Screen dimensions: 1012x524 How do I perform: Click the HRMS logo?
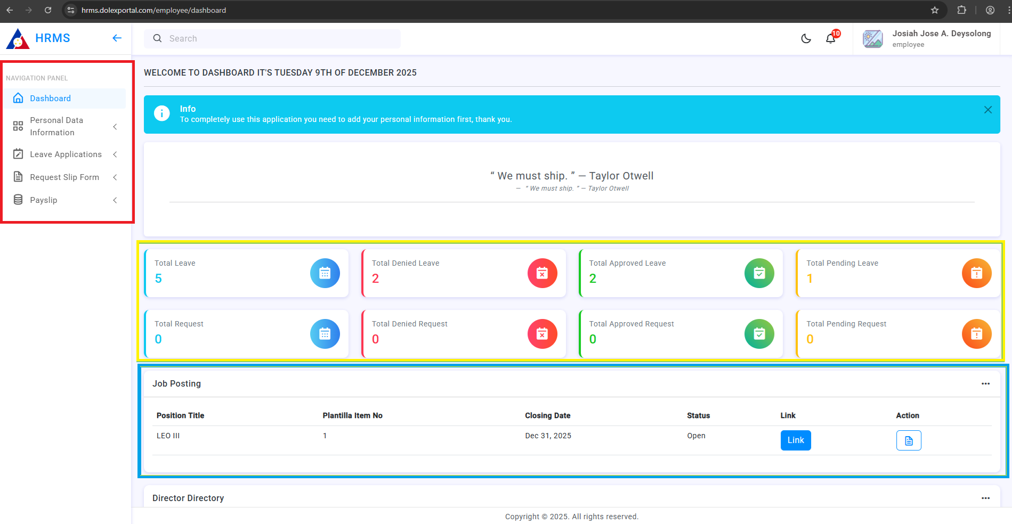pyautogui.click(x=38, y=38)
